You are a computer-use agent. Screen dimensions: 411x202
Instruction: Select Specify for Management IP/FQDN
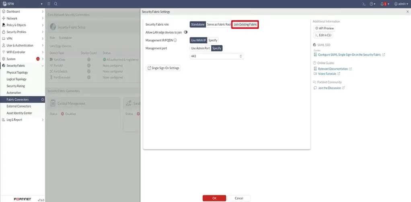(x=213, y=40)
